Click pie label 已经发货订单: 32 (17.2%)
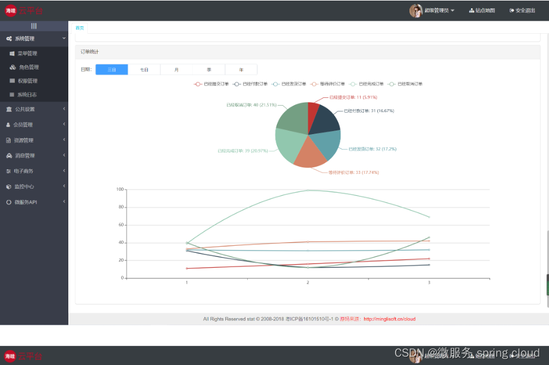 click(373, 149)
